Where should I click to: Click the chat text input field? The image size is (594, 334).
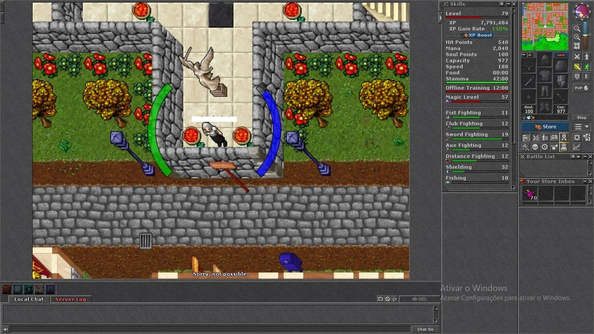pos(210,329)
